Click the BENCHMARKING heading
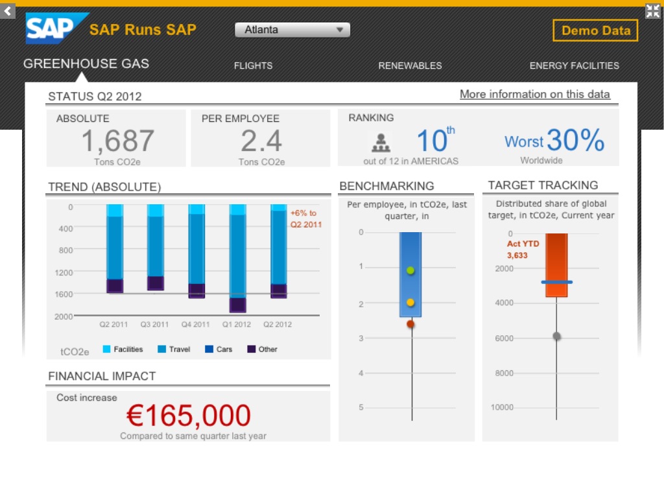Image resolution: width=664 pixels, height=498 pixels. tap(386, 186)
